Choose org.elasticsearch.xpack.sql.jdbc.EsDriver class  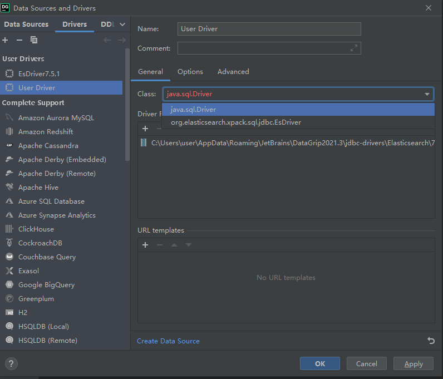pyautogui.click(x=298, y=122)
